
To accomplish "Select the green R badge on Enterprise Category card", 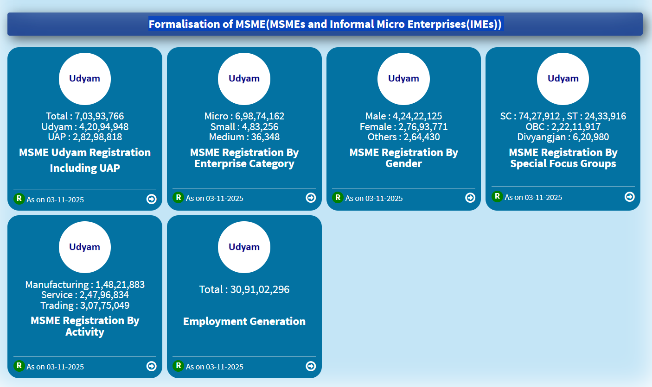I will pos(179,197).
